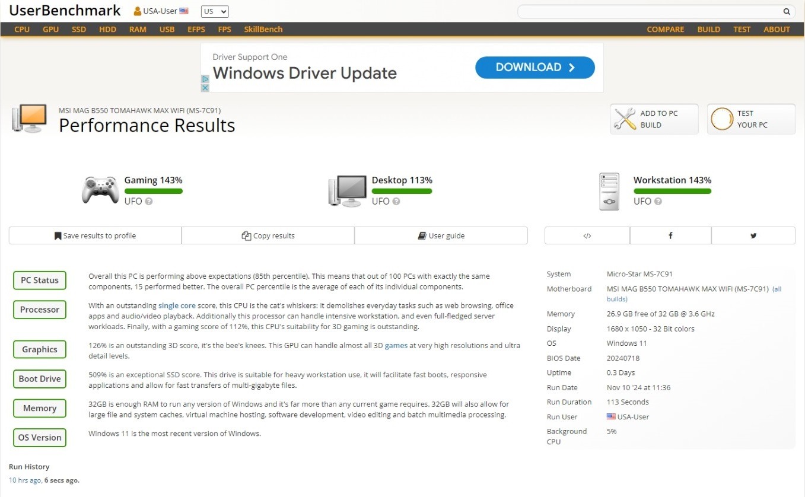Click the USA-User profile icon
Viewport: 805px width, 497px height.
click(x=138, y=11)
